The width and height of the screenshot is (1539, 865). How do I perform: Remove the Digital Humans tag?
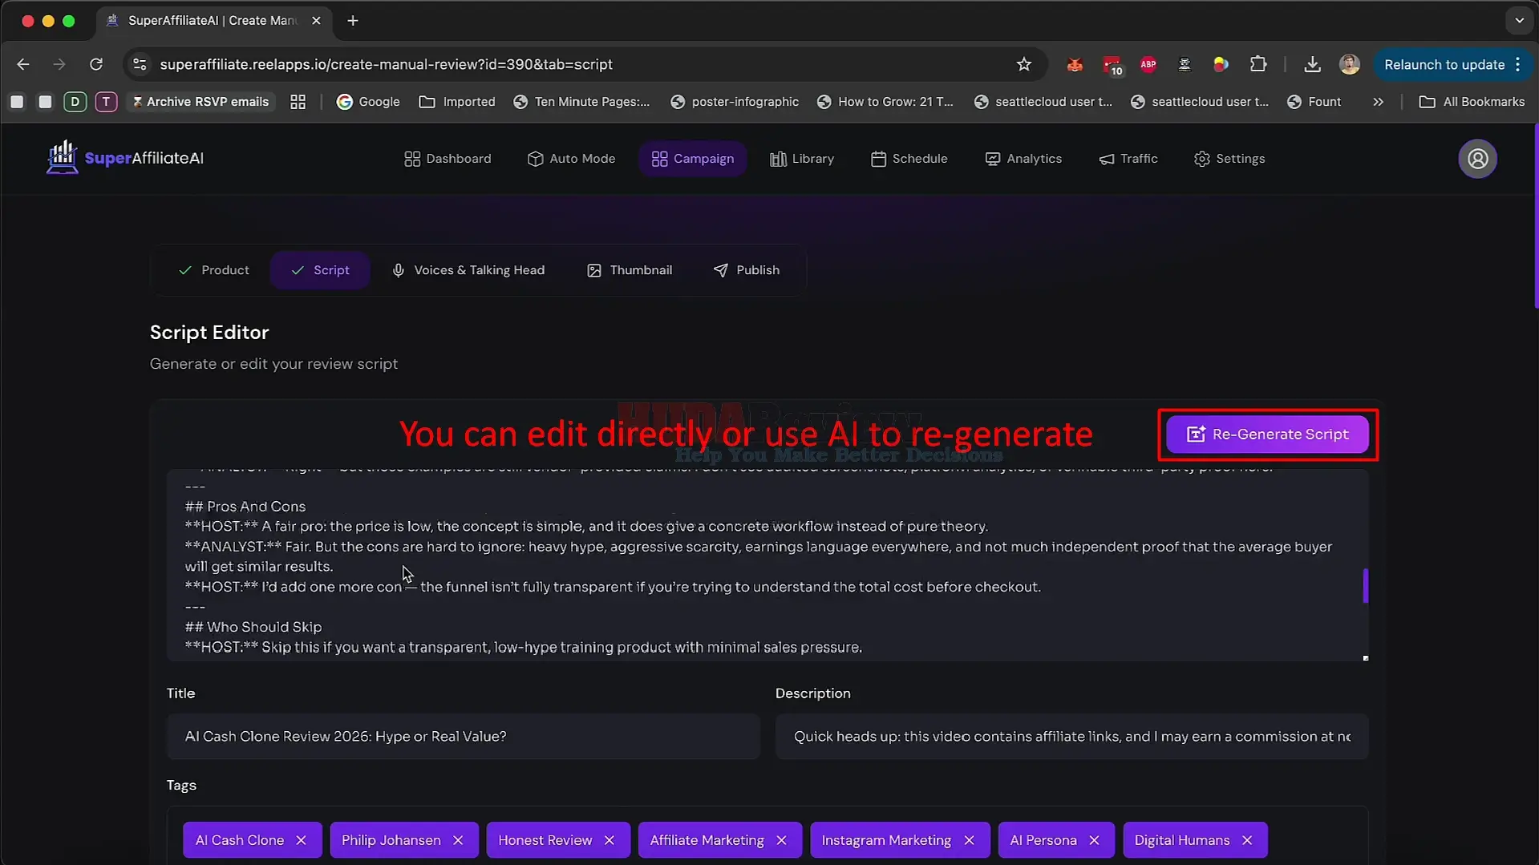click(1247, 840)
